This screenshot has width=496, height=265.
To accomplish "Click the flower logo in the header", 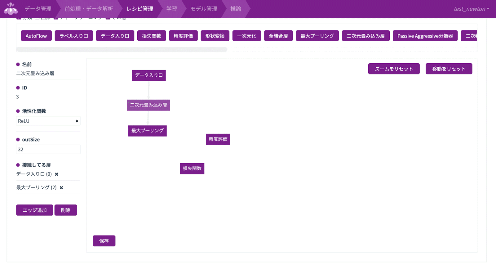I will point(11,9).
